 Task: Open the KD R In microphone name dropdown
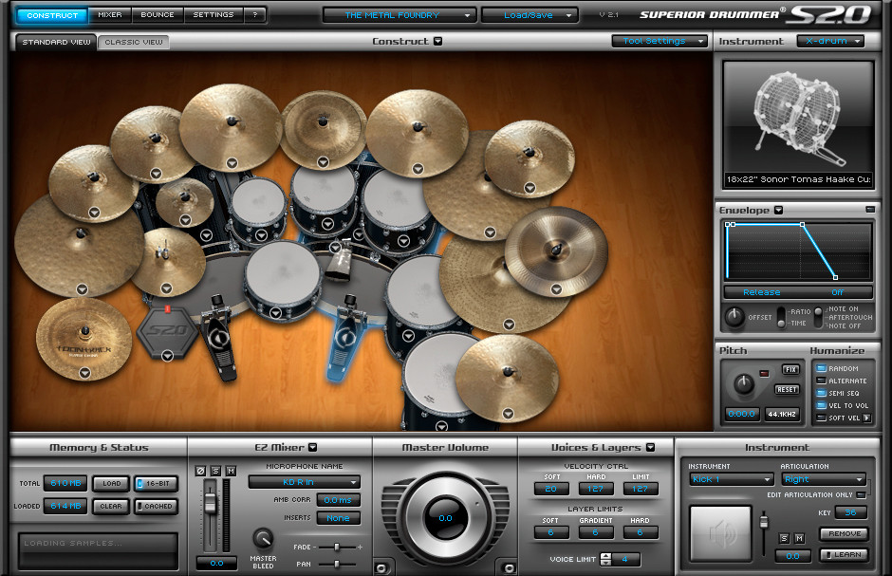pos(304,482)
